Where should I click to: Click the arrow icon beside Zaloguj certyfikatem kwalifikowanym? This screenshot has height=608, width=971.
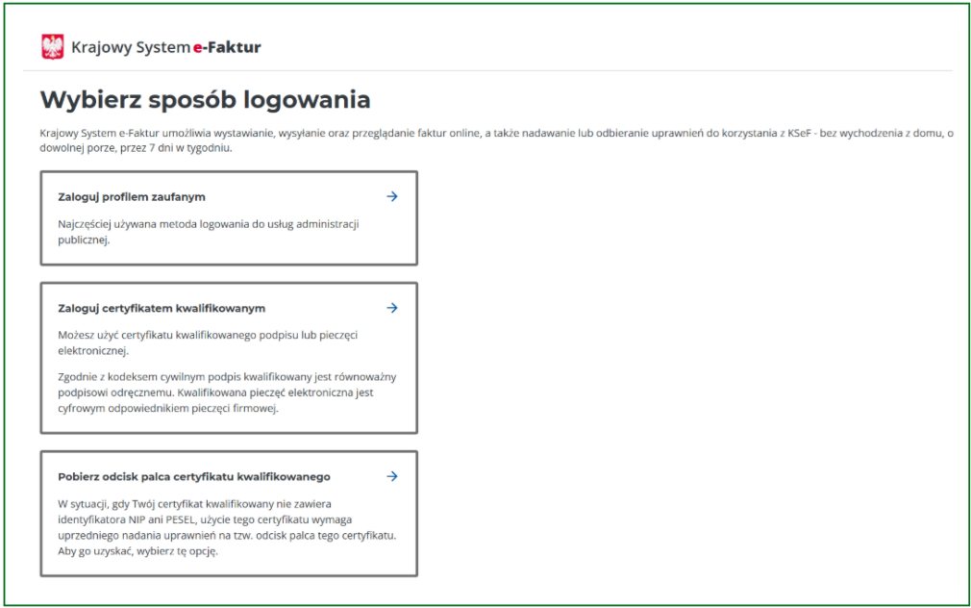(x=392, y=308)
